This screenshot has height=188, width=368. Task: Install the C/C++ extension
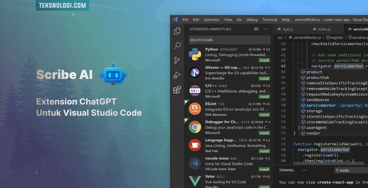264,97
